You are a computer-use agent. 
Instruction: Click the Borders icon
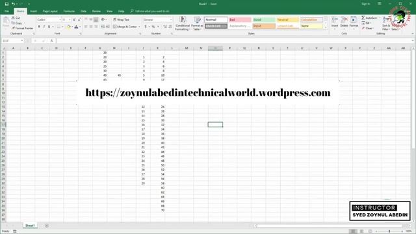58,27
